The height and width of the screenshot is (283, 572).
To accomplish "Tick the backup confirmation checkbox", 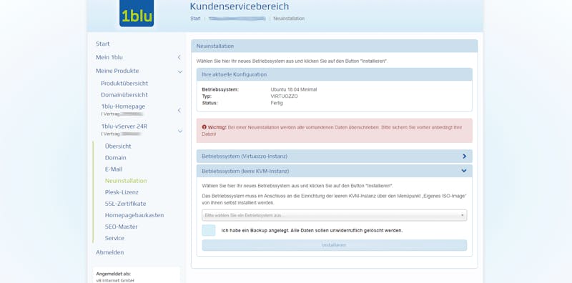I will pos(209,231).
